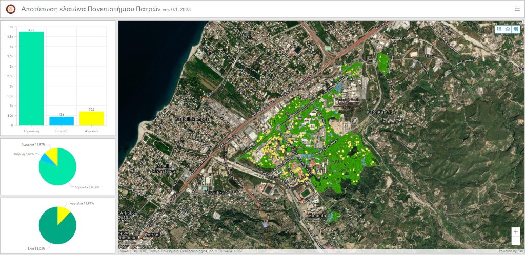This screenshot has height=255, width=525.
Task: Open the map legend widget
Action: click(499, 29)
